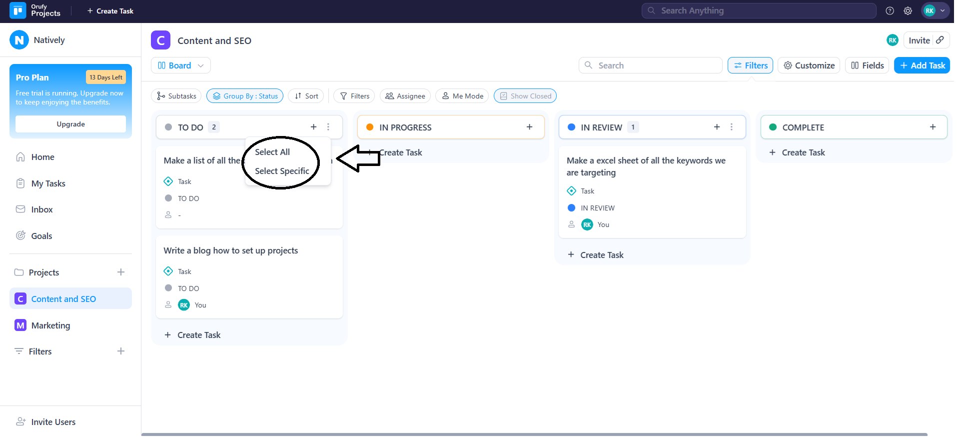The width and height of the screenshot is (959, 437).
Task: Click the help question mark icon
Action: pos(890,11)
